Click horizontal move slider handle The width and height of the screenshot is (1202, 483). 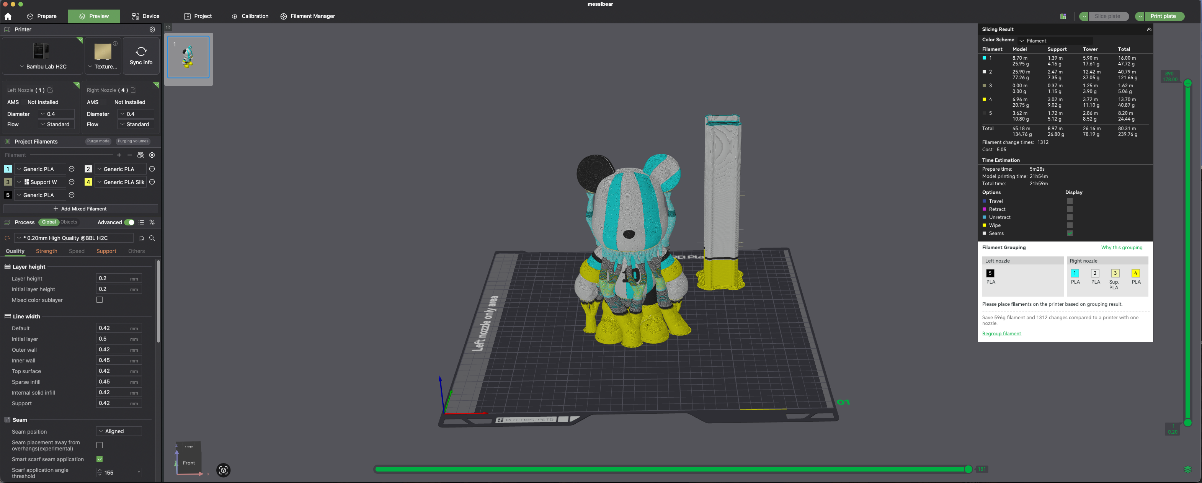pyautogui.click(x=968, y=469)
